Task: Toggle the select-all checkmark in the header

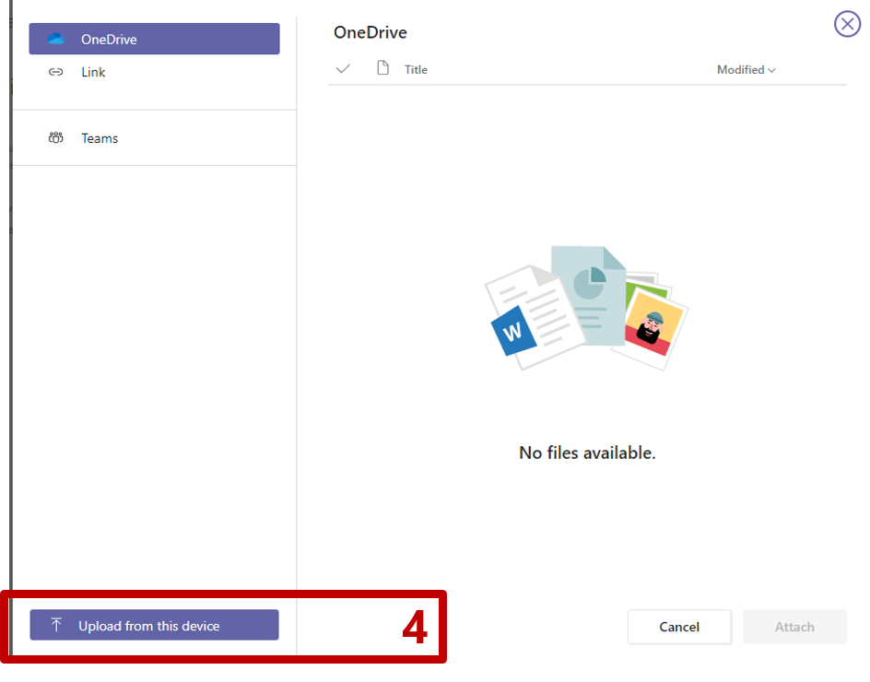Action: 344,69
